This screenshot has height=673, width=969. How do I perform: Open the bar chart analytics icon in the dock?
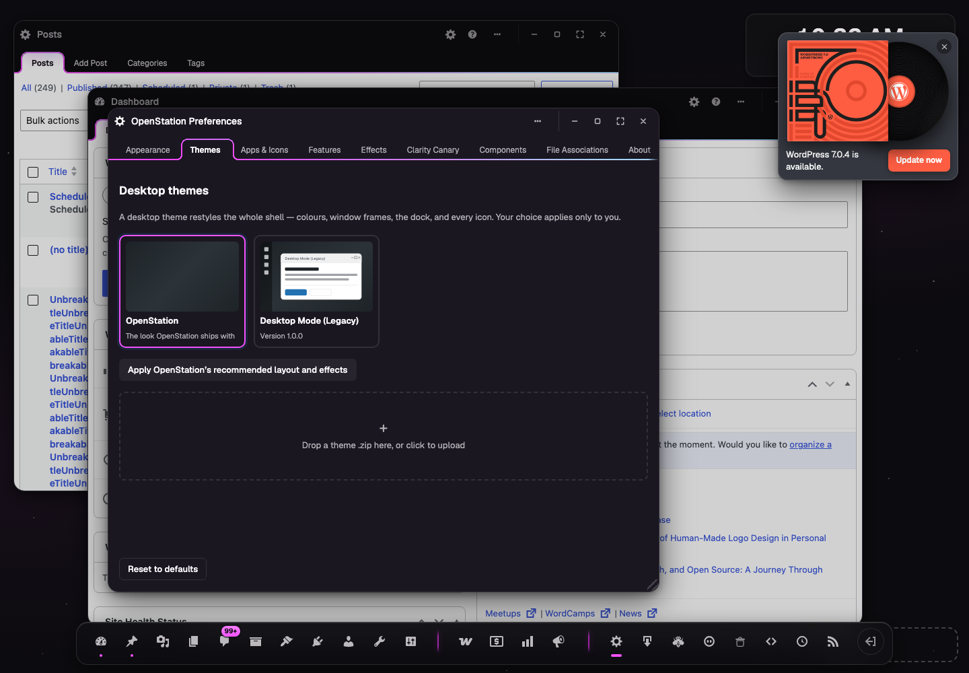click(x=528, y=641)
